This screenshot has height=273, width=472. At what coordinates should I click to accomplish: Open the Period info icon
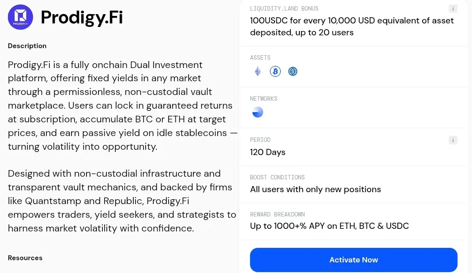pos(453,140)
